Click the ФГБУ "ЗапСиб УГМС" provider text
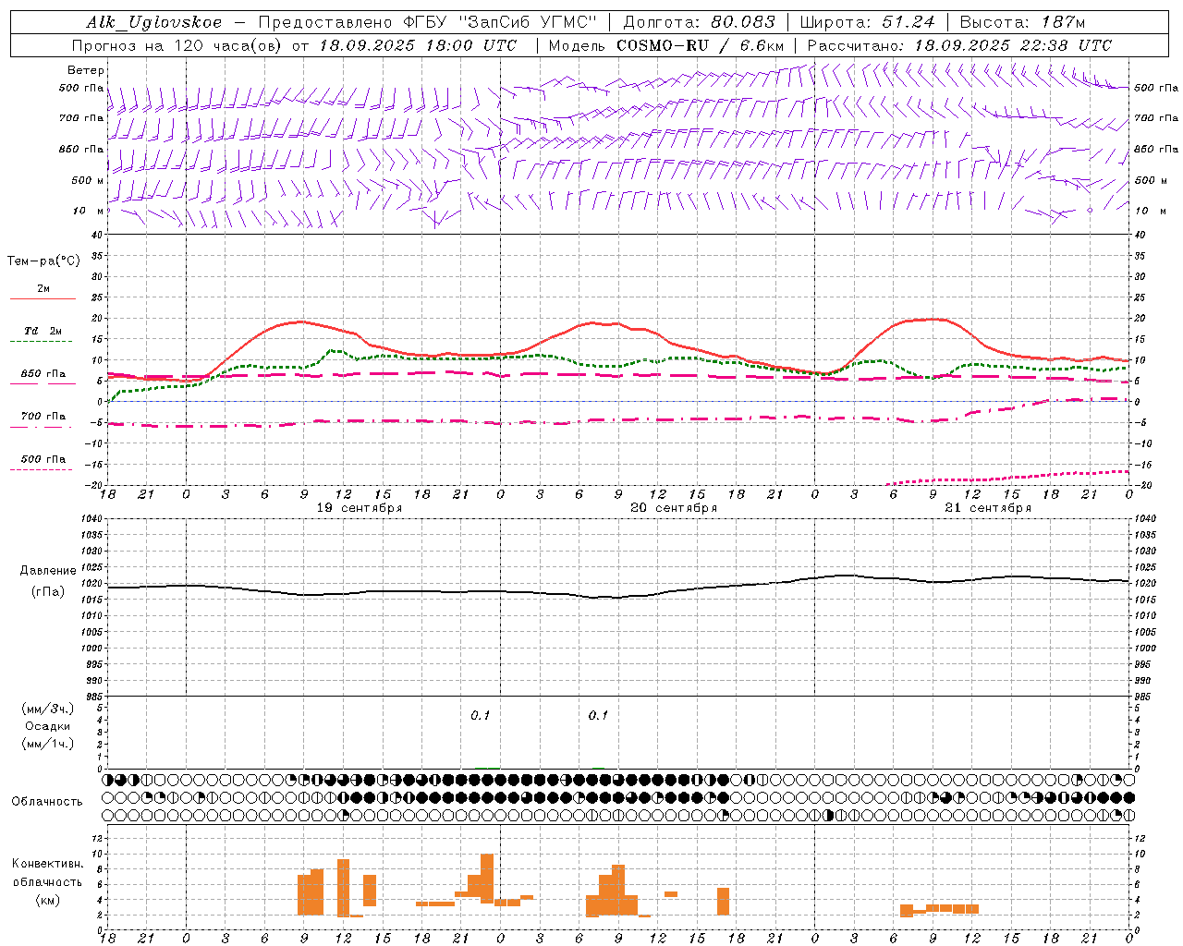 pyautogui.click(x=501, y=22)
